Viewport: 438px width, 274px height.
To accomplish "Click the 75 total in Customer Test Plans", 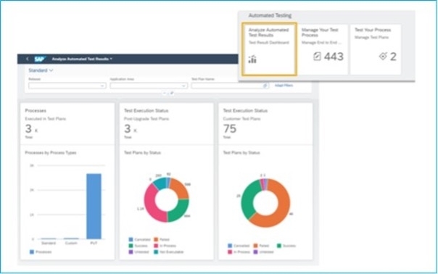I will (x=230, y=129).
